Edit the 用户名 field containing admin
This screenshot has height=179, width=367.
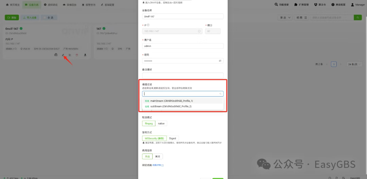183,46
